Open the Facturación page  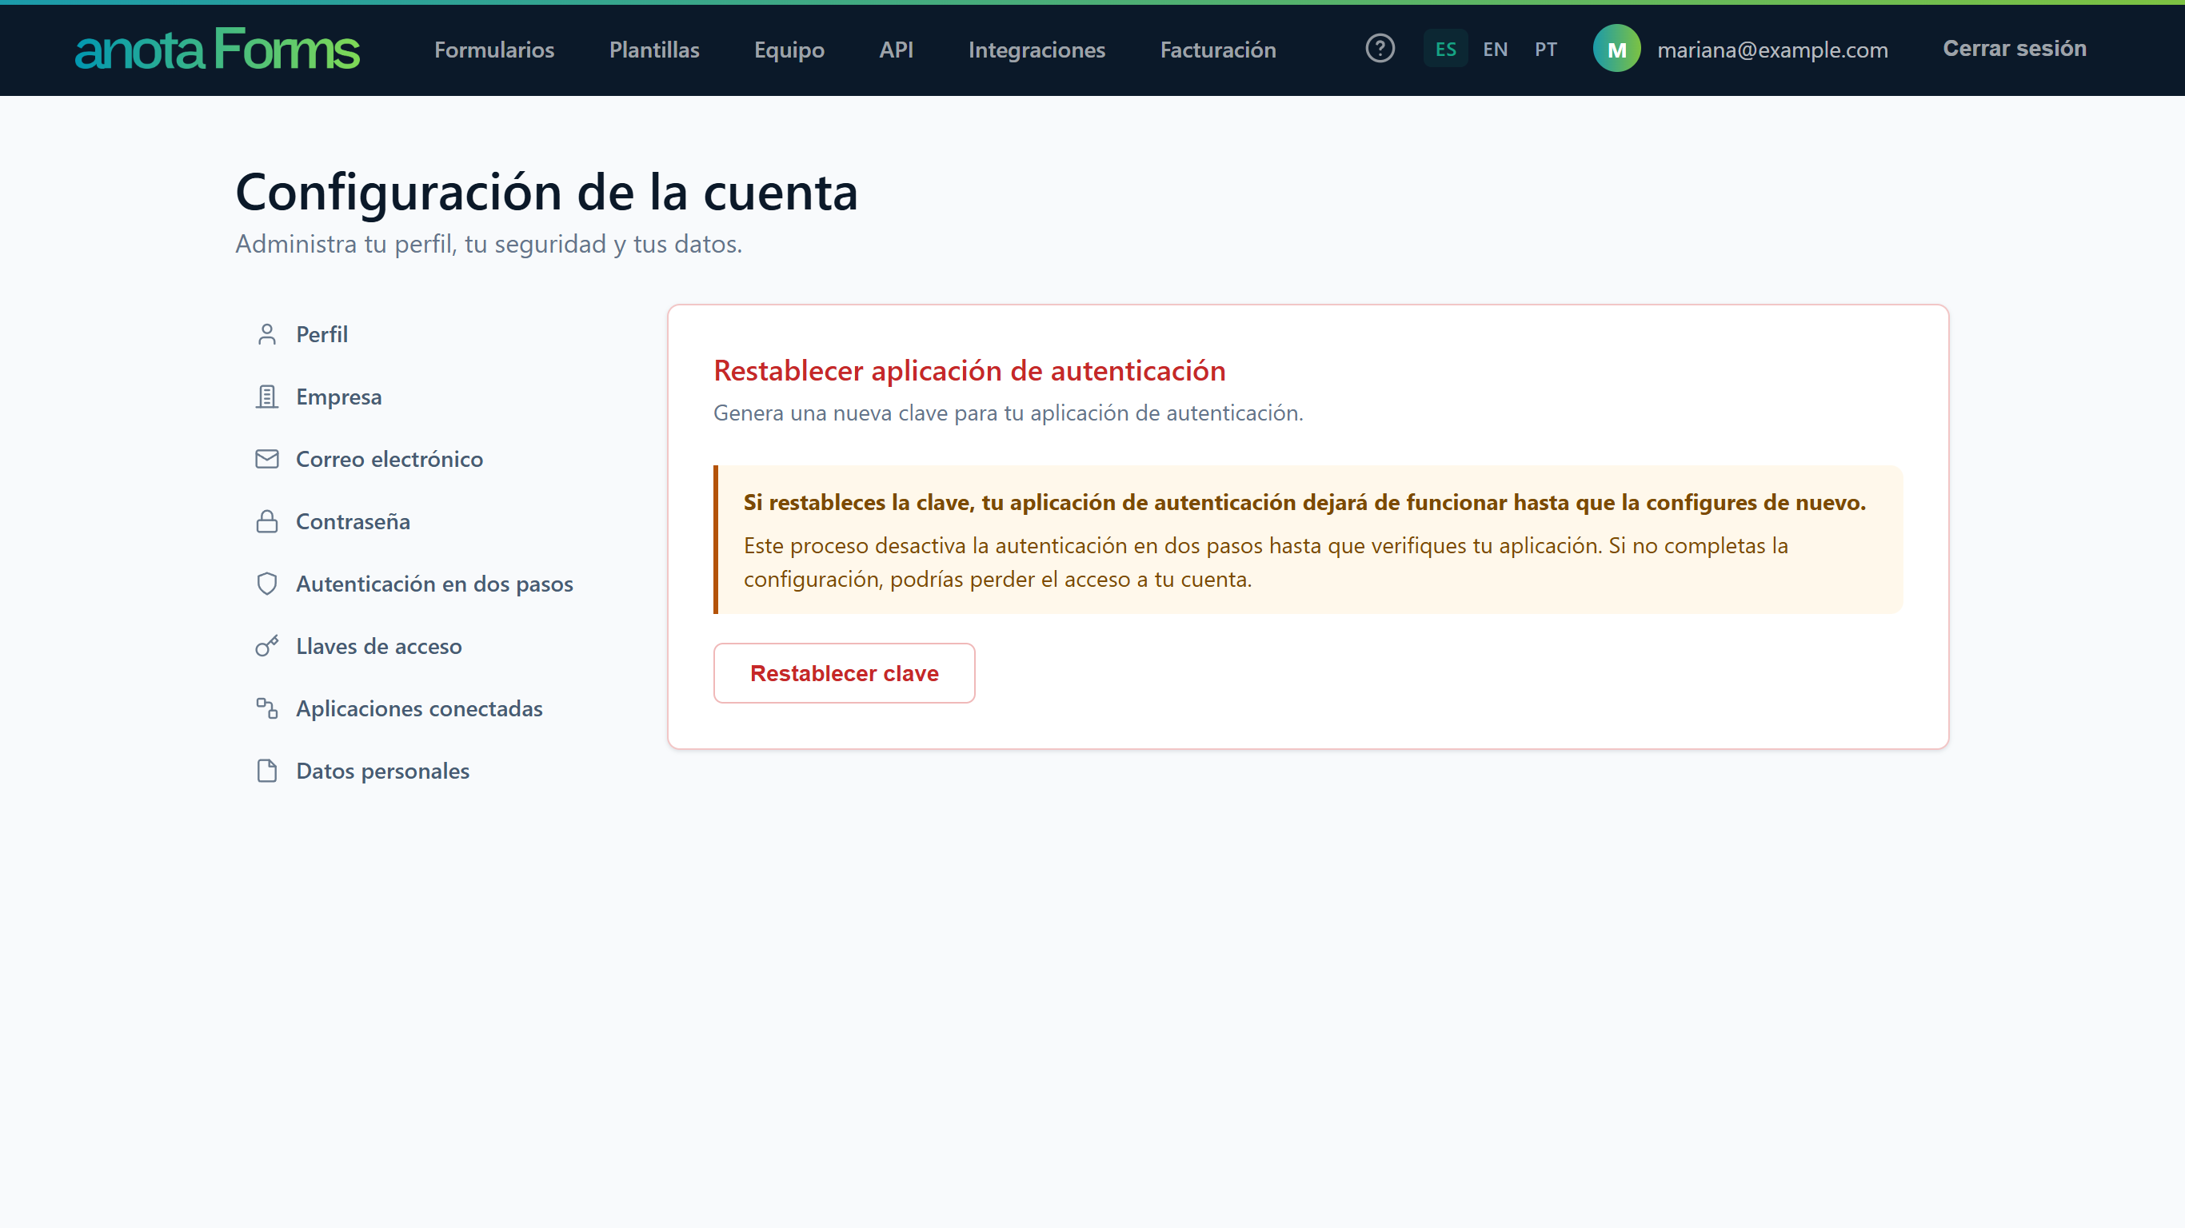pyautogui.click(x=1218, y=50)
